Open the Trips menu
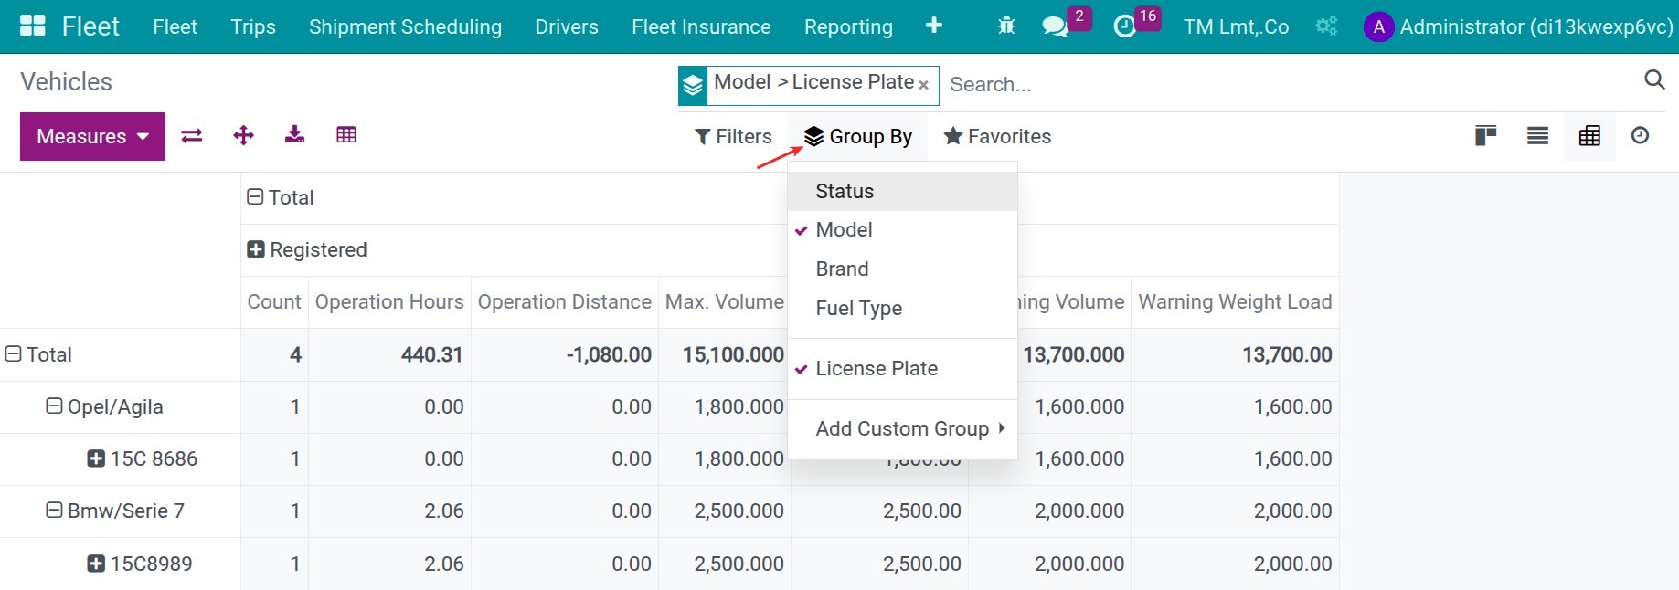This screenshot has height=590, width=1679. tap(253, 26)
